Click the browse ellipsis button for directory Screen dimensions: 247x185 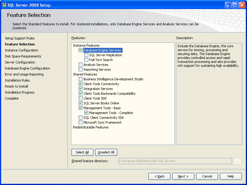pos(238,161)
